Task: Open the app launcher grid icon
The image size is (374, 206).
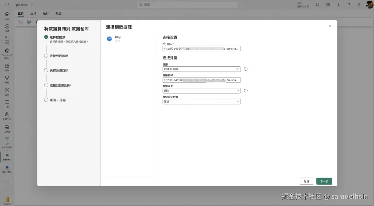Action: click(x=7, y=5)
